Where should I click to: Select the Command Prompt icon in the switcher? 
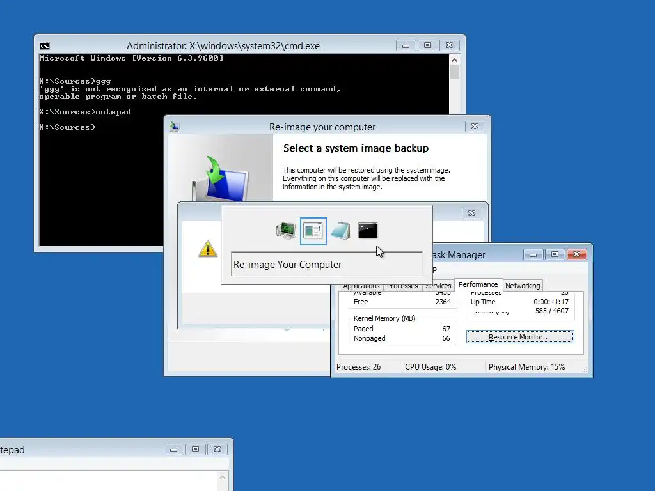tap(368, 231)
